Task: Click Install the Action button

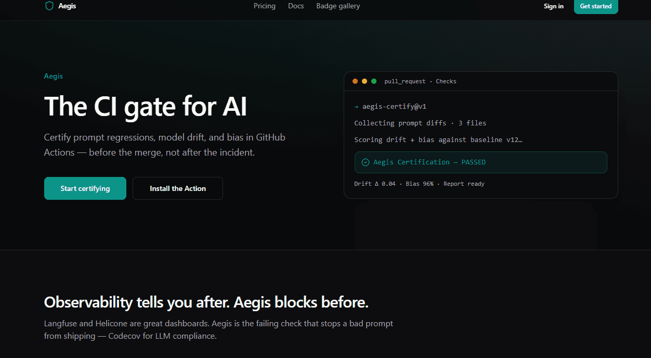Action: tap(178, 188)
